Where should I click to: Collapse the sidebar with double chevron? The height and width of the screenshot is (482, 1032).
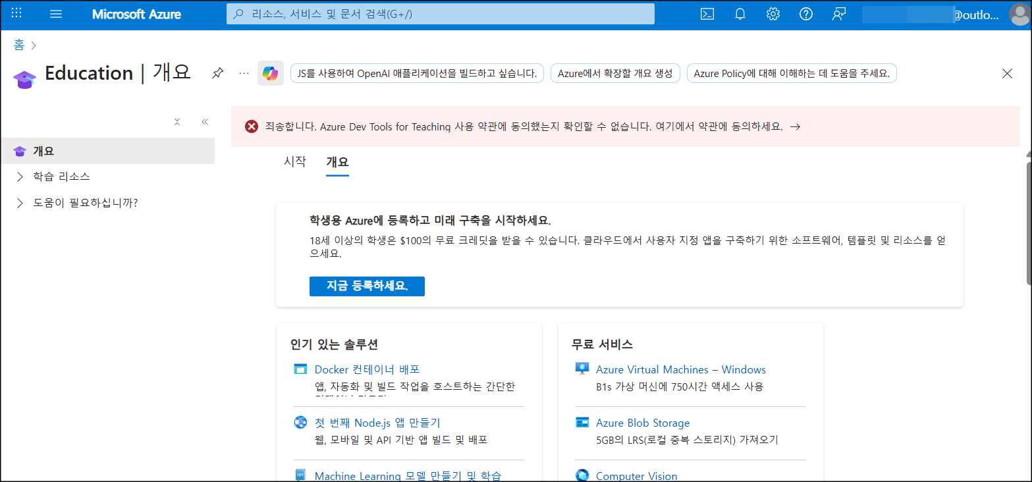pyautogui.click(x=205, y=122)
